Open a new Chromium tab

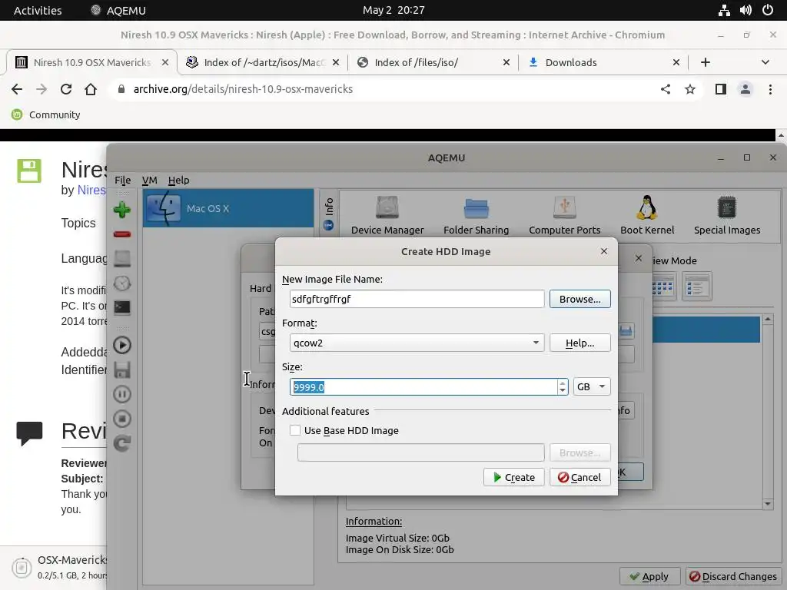706,62
